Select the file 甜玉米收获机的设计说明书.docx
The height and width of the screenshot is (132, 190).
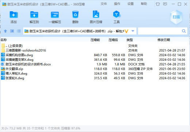pyautogui.click(x=95, y=64)
